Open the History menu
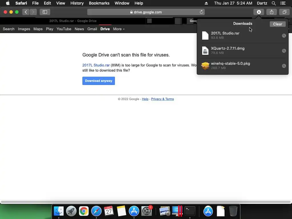Screen dimensions: 292x219 pyautogui.click(x=77, y=3)
